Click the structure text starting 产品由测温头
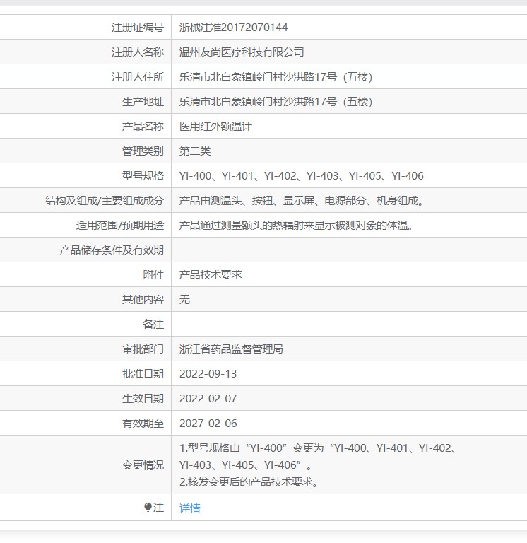Viewport: 527px width, 543px height. (302, 201)
